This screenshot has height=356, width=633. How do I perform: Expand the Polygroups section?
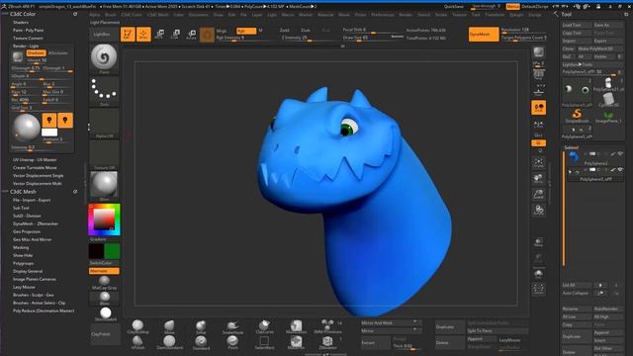pyautogui.click(x=24, y=263)
